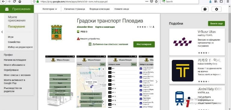Open second screenshot showing the map
The height and width of the screenshot is (110, 231).
coord(91,81)
